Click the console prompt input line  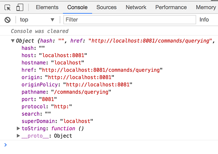109,145
